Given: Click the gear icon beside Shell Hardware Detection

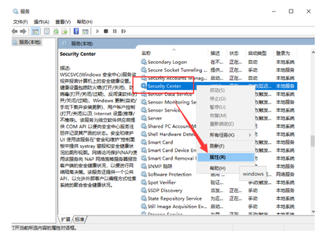Looking at the screenshot, I should (143, 134).
